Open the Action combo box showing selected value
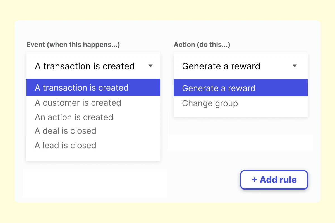 pyautogui.click(x=221, y=66)
